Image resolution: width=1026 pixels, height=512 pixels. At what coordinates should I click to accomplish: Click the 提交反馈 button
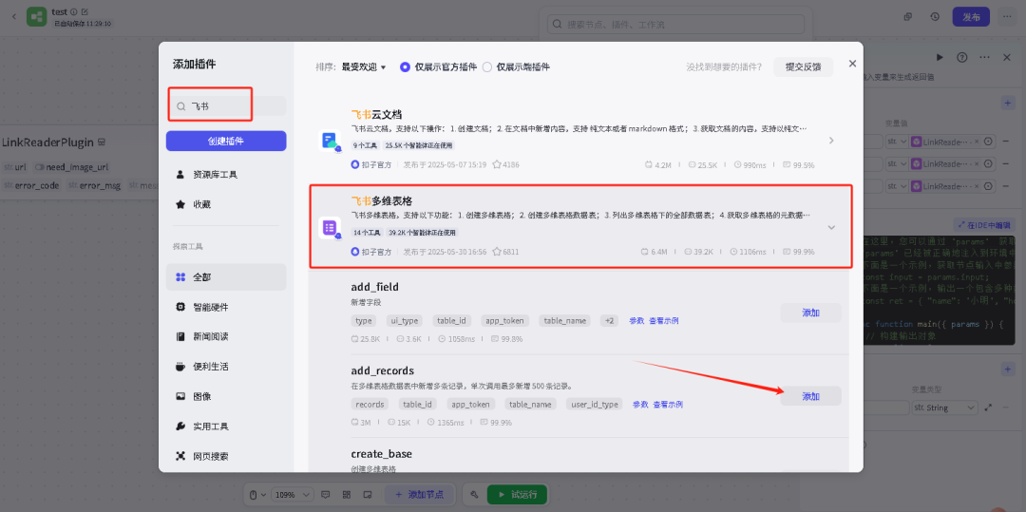pyautogui.click(x=803, y=66)
